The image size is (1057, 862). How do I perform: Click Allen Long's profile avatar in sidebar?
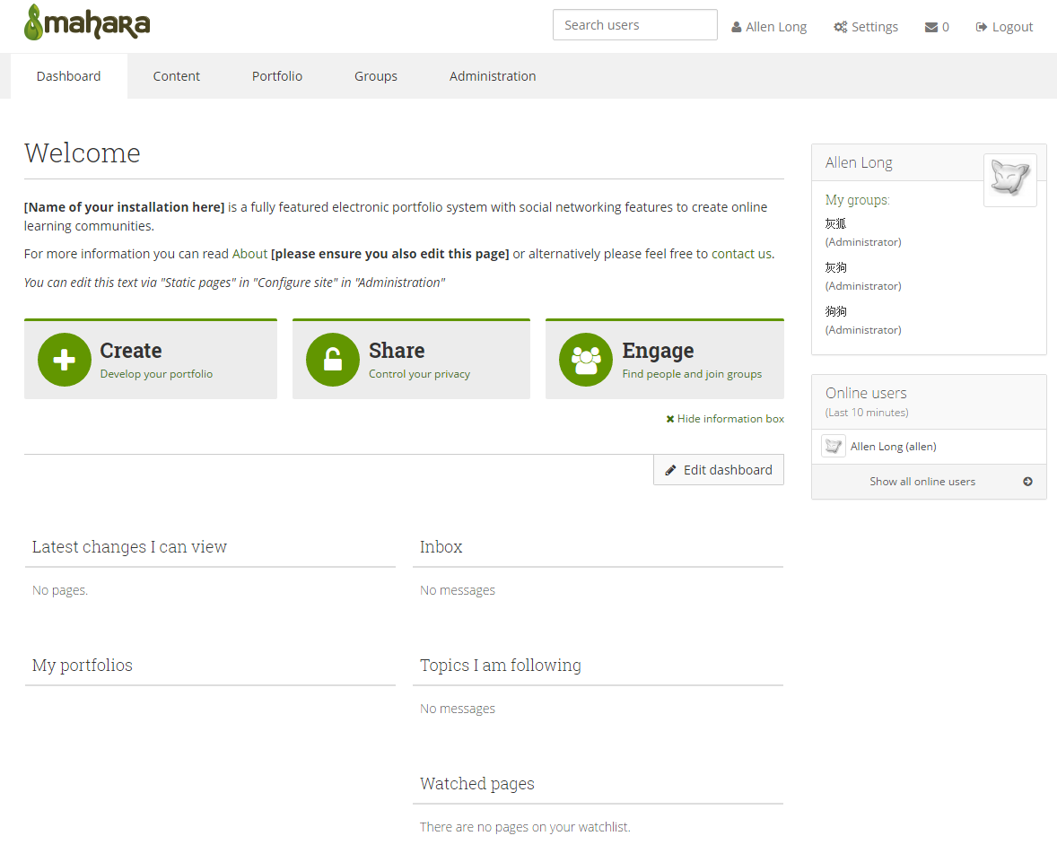pyautogui.click(x=1009, y=179)
